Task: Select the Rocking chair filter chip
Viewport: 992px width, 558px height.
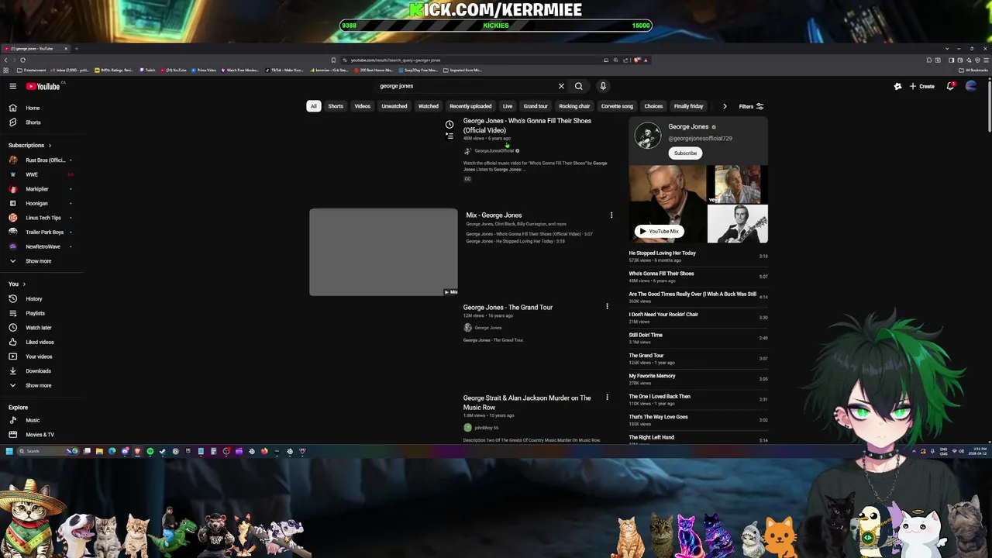Action: coord(574,106)
